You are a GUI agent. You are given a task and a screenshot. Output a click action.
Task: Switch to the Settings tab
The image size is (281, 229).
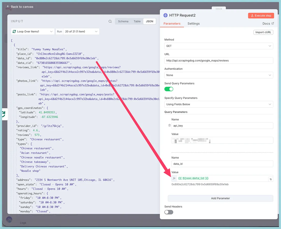(193, 23)
